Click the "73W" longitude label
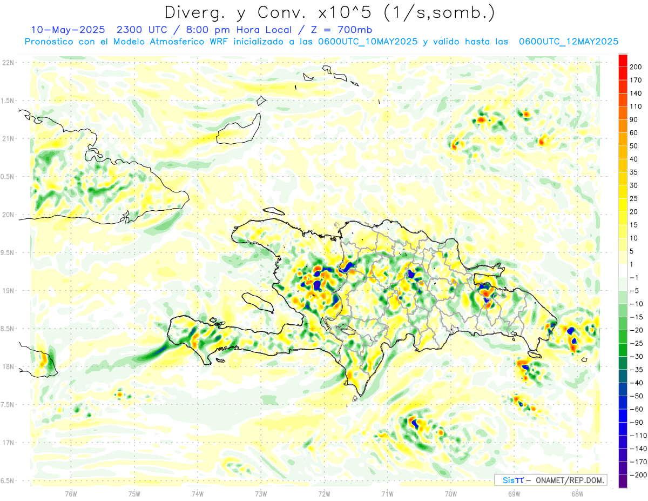This screenshot has width=648, height=501. [x=261, y=493]
